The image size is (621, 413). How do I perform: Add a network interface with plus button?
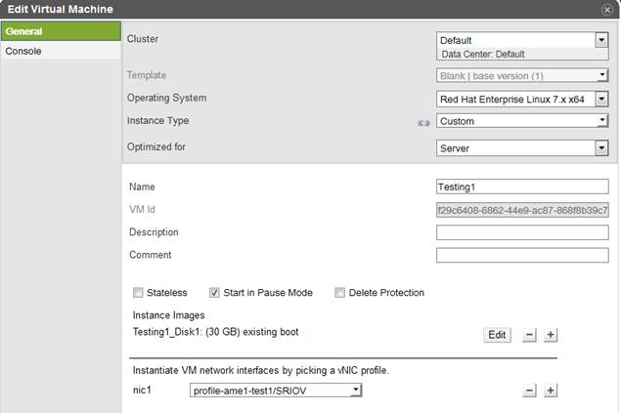click(551, 391)
